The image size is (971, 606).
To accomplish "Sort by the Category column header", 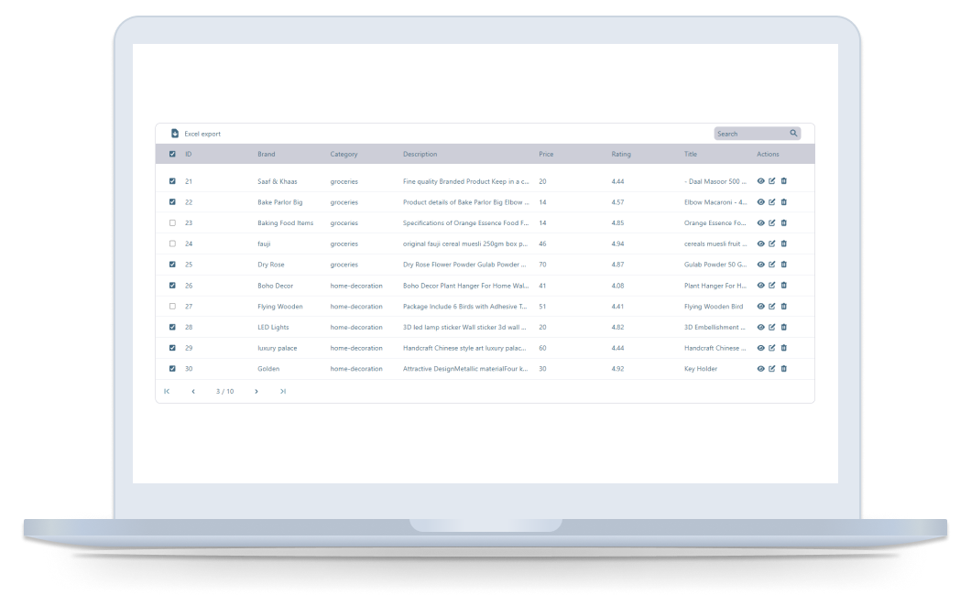I will [x=344, y=154].
